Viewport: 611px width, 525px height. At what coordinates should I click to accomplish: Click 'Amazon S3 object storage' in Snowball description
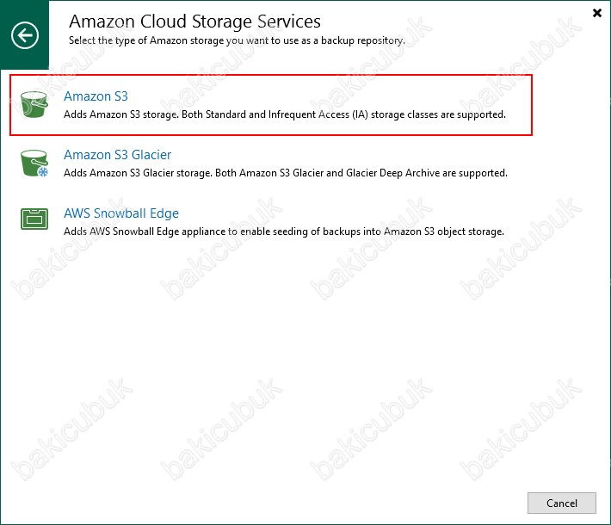pyautogui.click(x=443, y=232)
